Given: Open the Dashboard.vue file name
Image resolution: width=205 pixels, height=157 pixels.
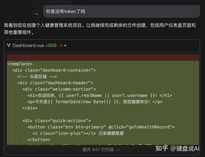Looking at the screenshot, I should (28, 45).
